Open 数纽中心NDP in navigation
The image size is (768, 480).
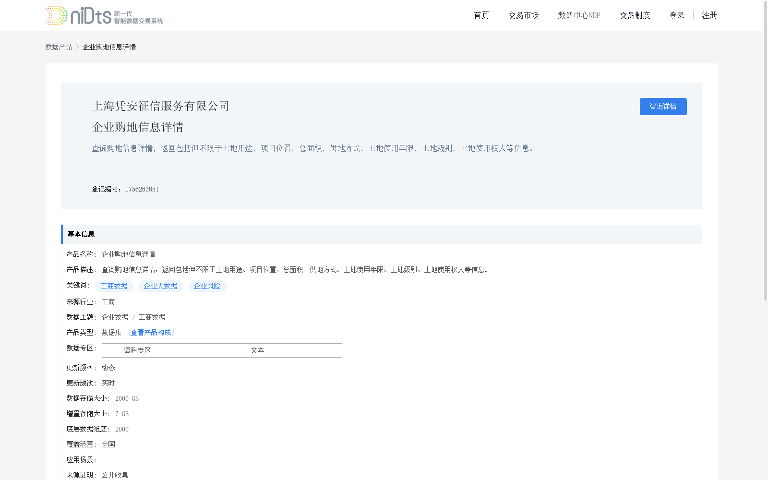coord(579,15)
